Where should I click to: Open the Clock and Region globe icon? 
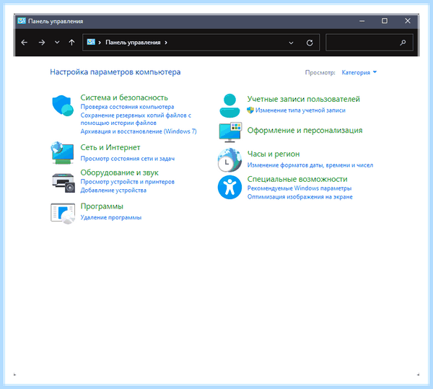point(229,160)
